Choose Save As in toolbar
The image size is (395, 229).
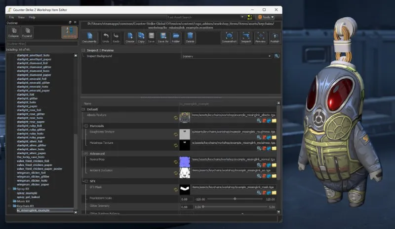[163, 38]
